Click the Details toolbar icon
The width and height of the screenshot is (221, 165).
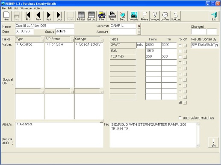pos(71,16)
